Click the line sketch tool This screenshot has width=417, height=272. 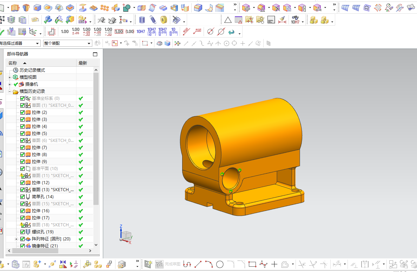pos(198,264)
